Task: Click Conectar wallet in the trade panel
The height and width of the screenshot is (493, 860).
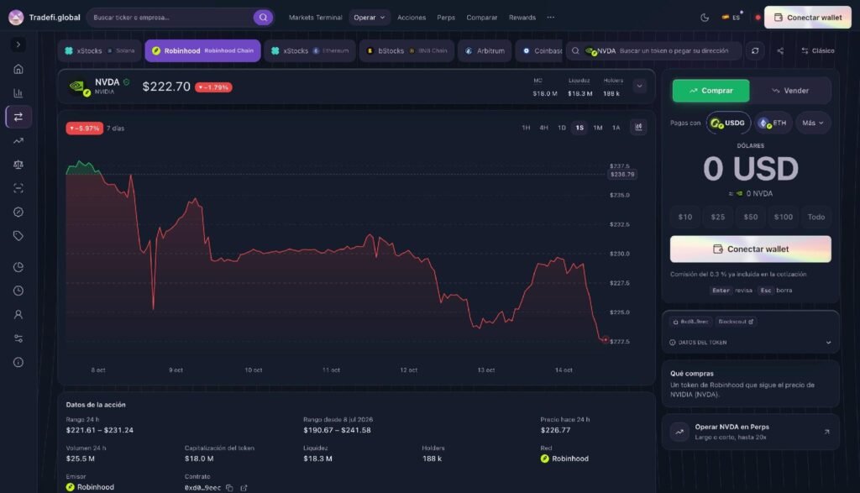Action: (x=750, y=249)
